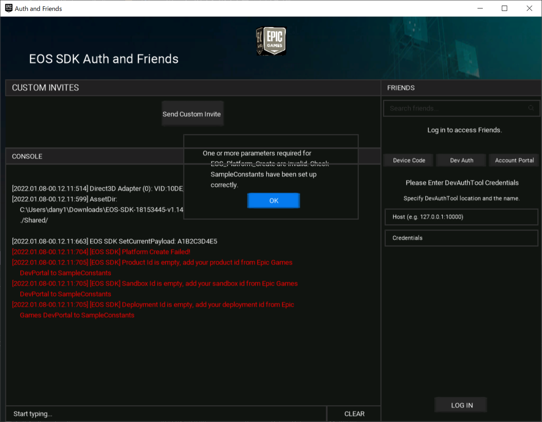542x422 pixels.
Task: Click the error dialog message text
Action: [266, 169]
